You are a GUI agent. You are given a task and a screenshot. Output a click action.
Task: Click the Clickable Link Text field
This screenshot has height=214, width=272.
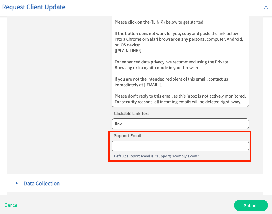tap(180, 124)
